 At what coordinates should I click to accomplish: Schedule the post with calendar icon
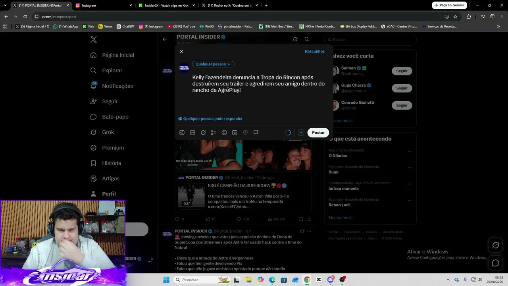coord(235,133)
